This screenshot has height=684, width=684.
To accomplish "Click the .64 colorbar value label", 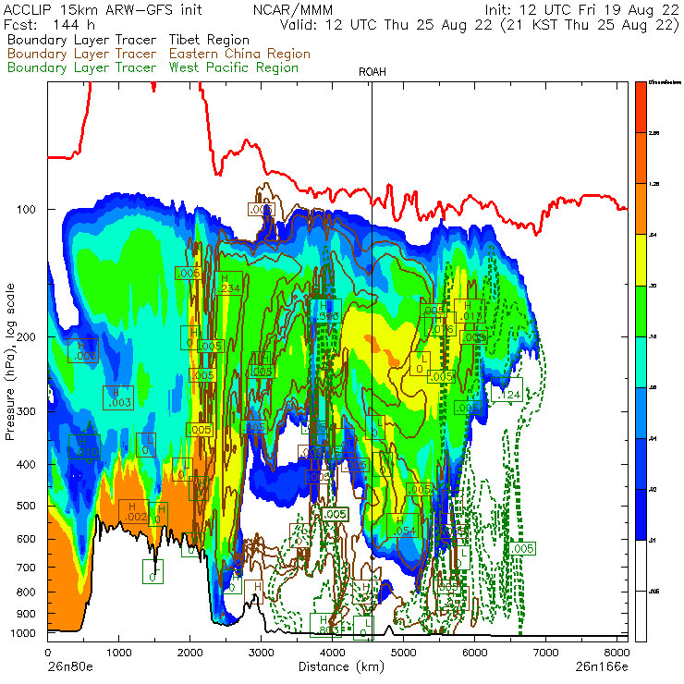I will click(x=653, y=235).
